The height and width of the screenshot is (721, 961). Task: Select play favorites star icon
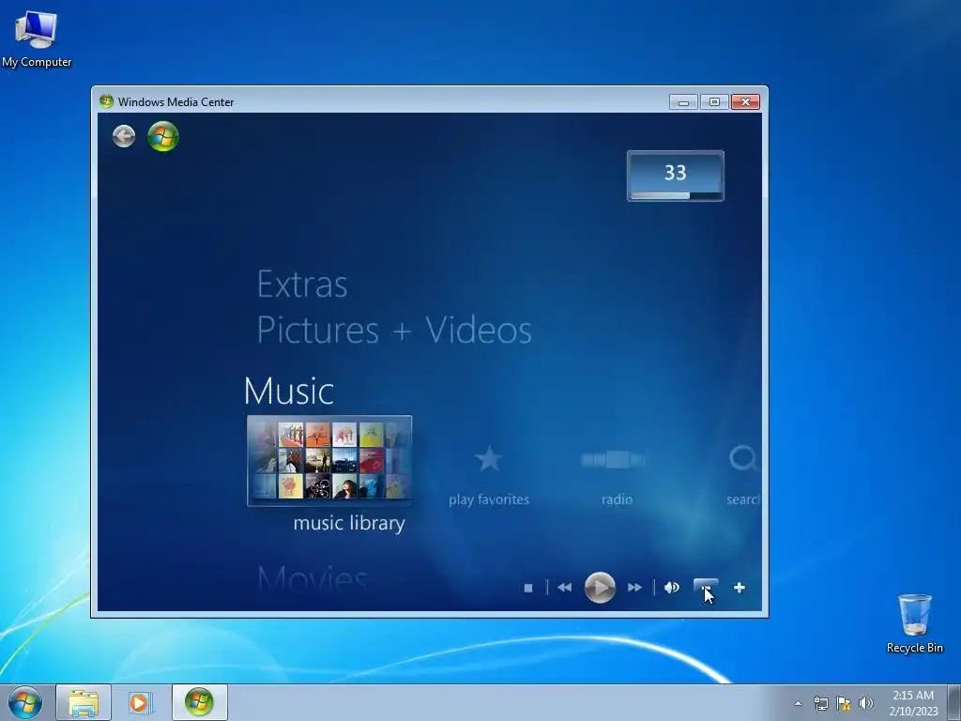coord(488,459)
